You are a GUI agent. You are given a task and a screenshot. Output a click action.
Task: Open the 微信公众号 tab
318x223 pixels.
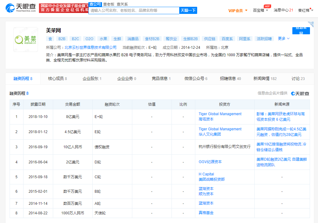[196, 79]
